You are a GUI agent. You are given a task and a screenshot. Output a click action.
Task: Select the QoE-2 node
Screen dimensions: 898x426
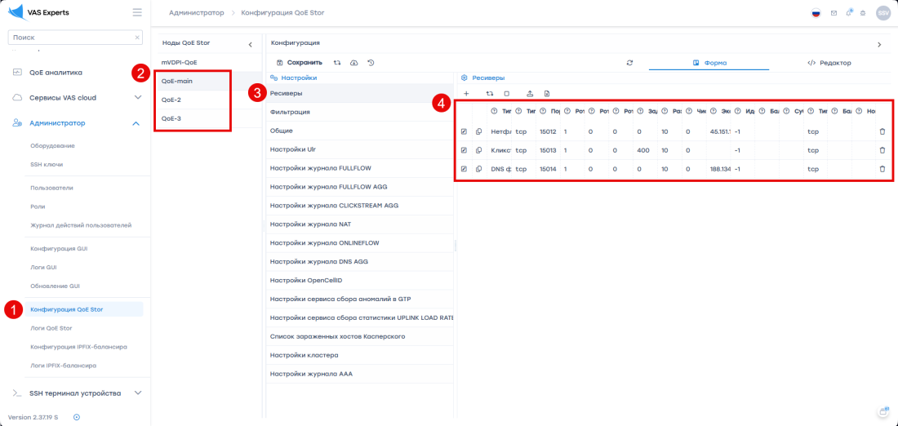pyautogui.click(x=171, y=100)
